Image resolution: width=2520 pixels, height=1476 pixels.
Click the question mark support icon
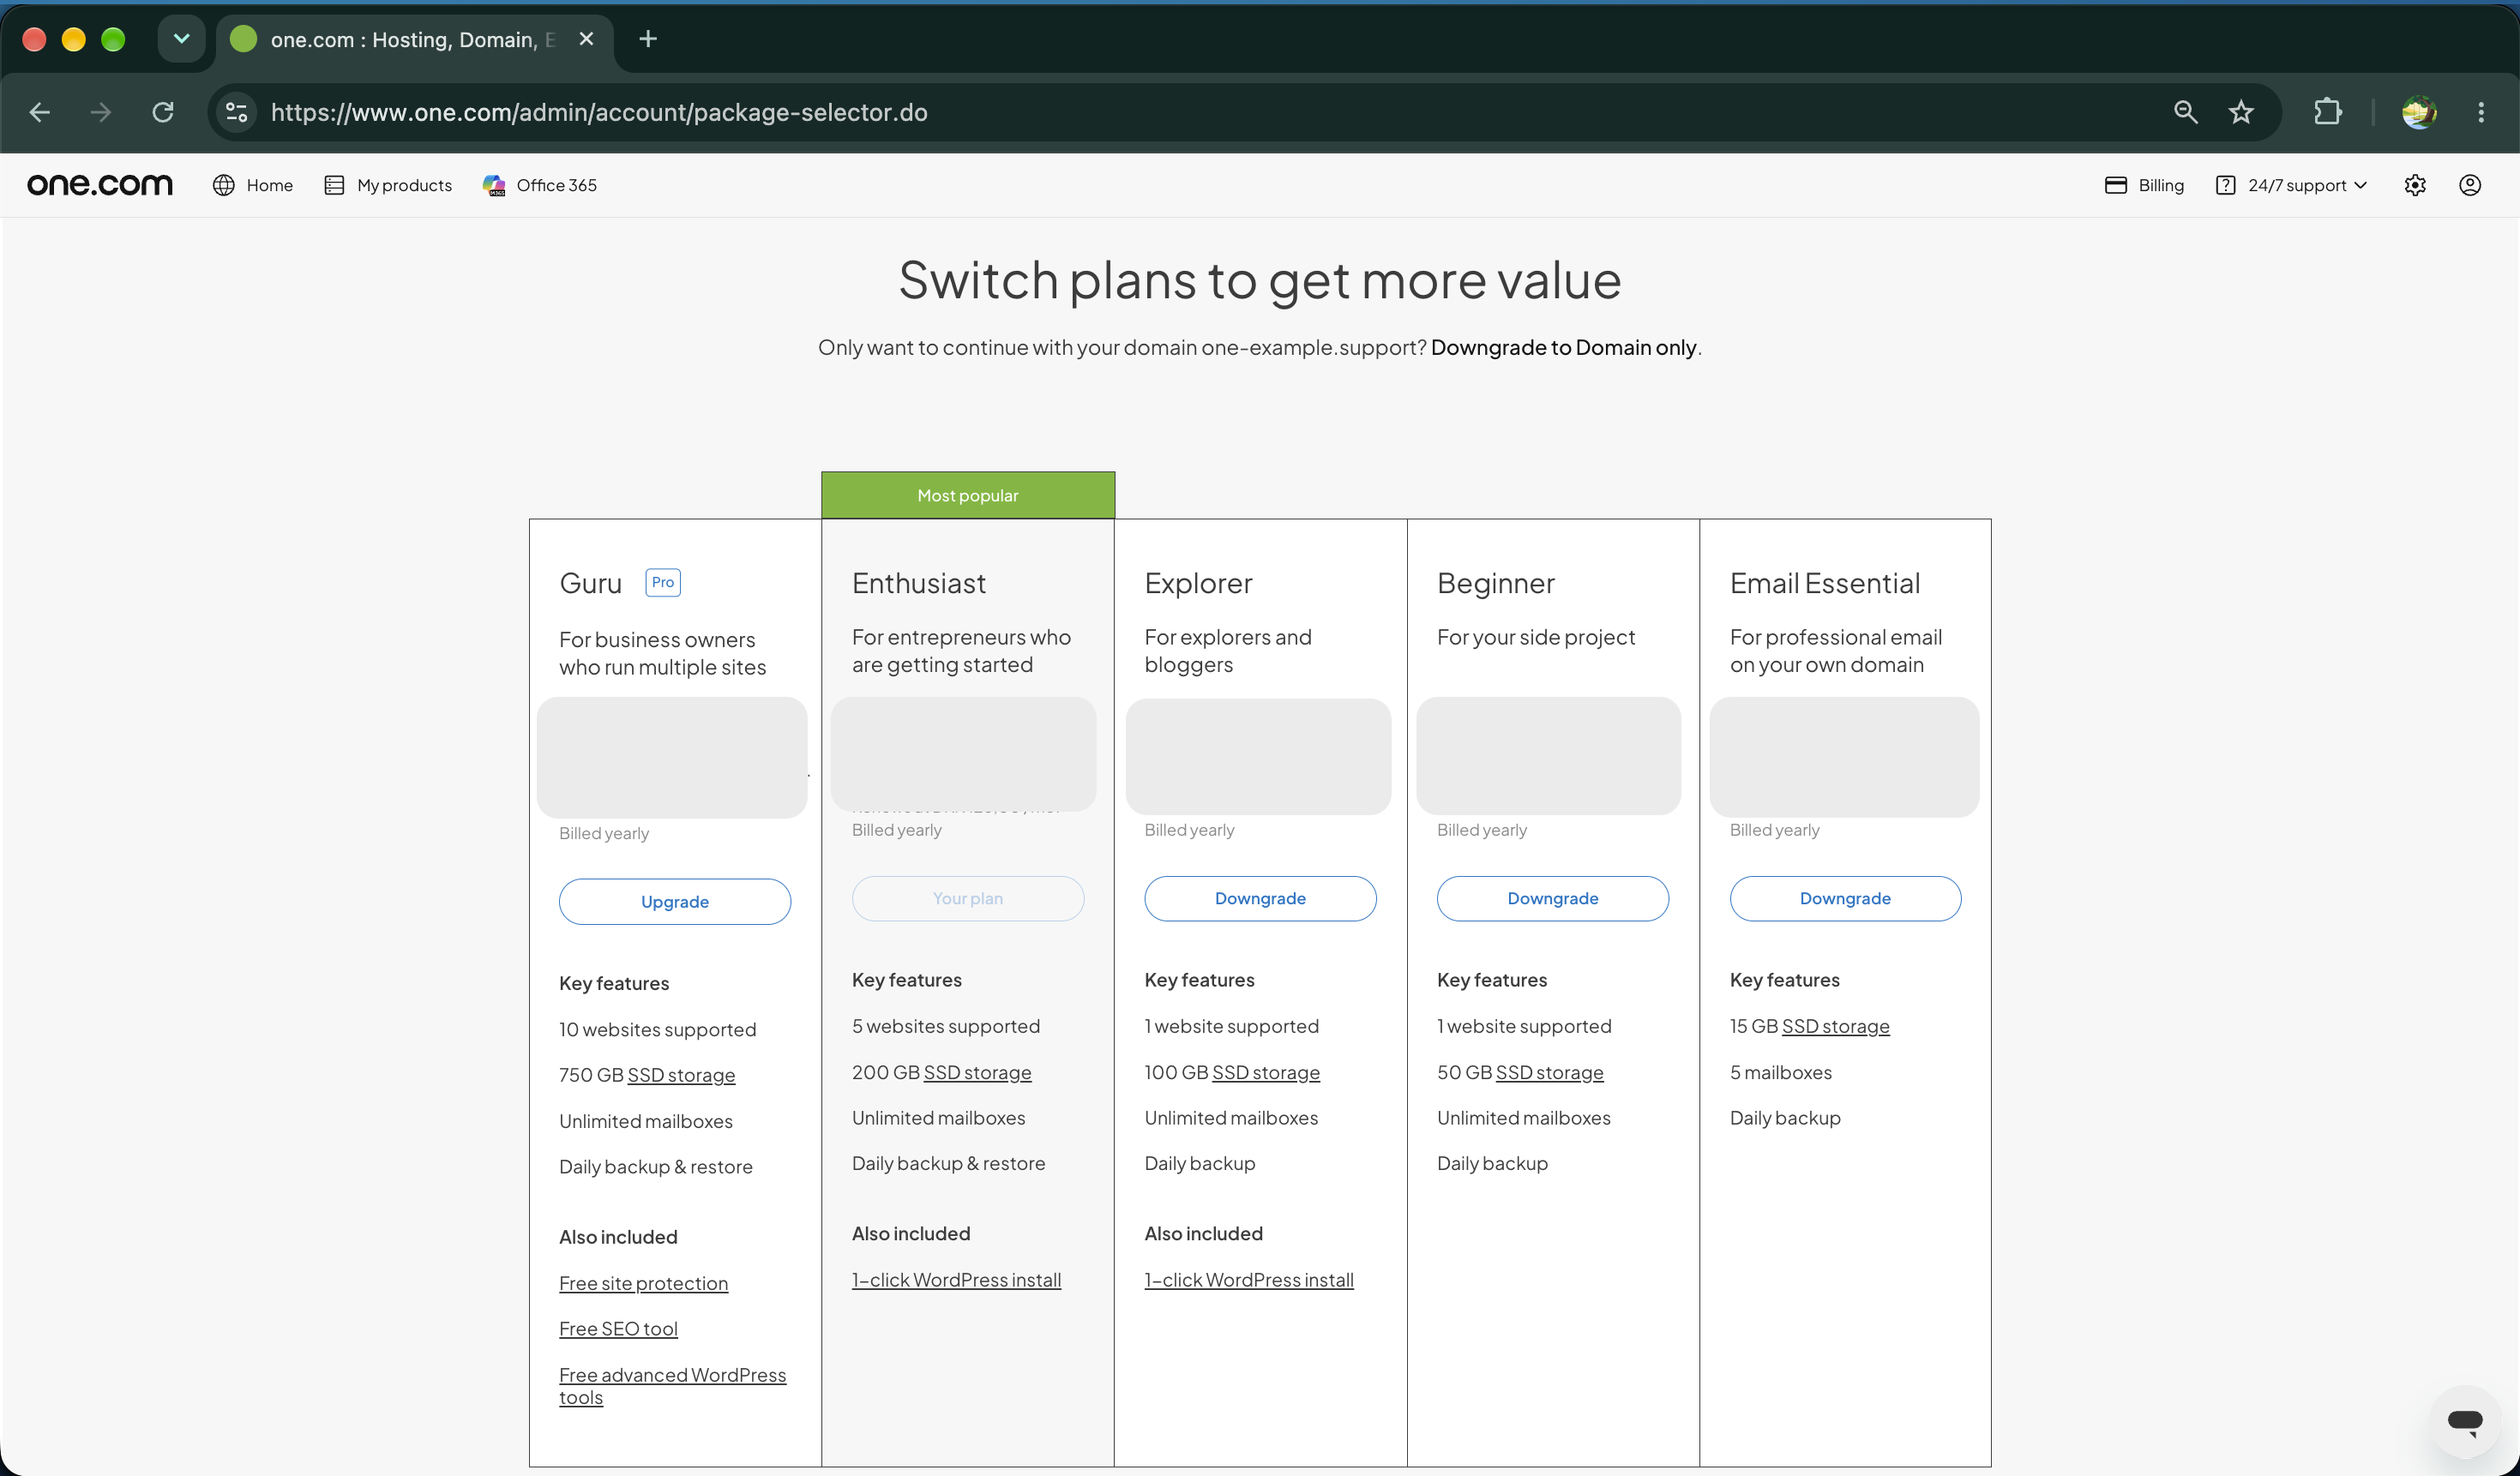tap(2226, 185)
